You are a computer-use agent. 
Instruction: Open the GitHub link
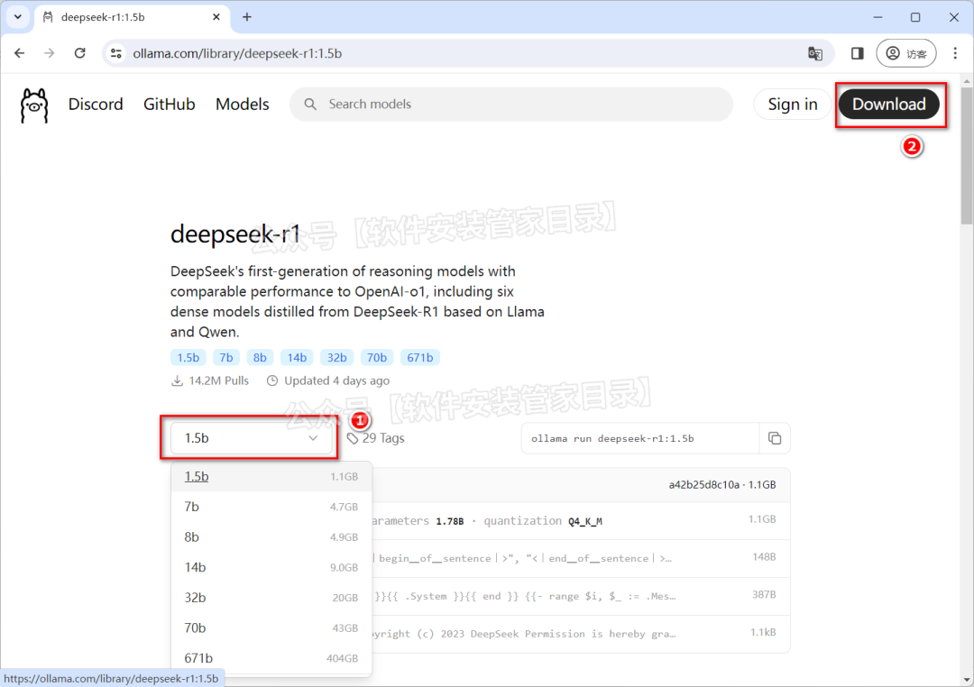169,105
